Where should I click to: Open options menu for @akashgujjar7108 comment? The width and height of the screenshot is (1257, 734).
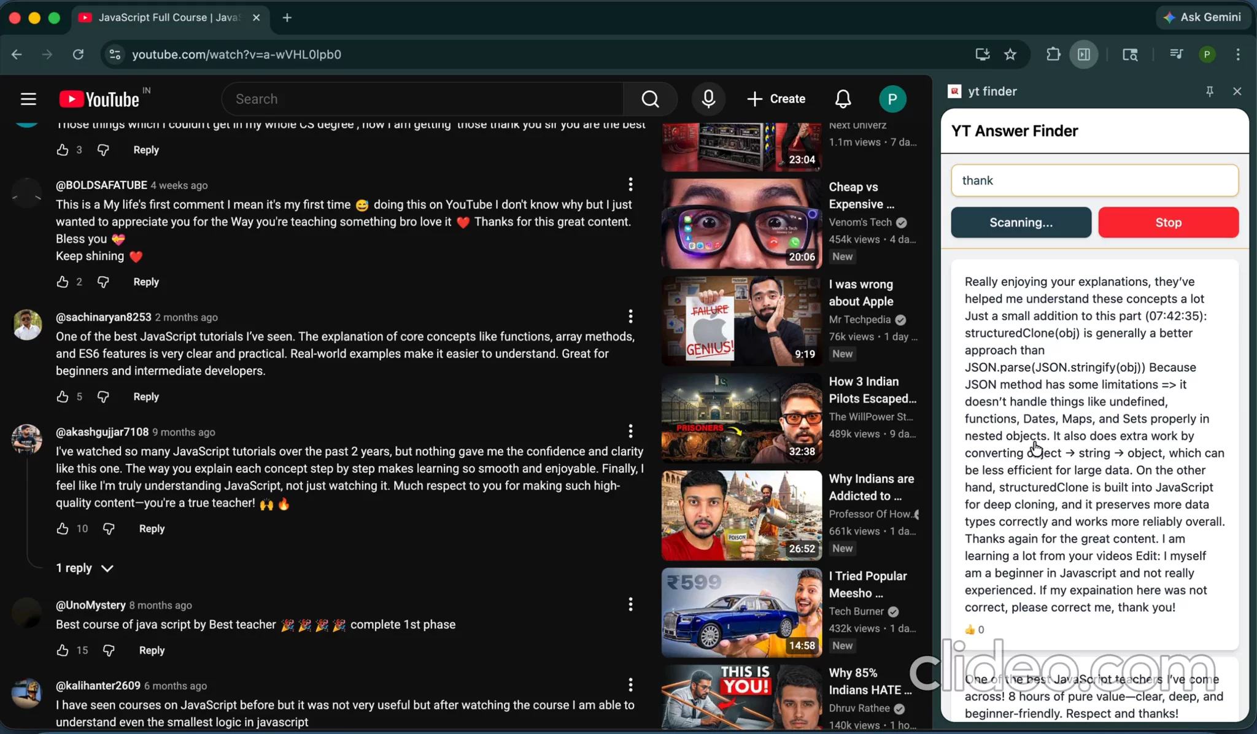tap(630, 431)
